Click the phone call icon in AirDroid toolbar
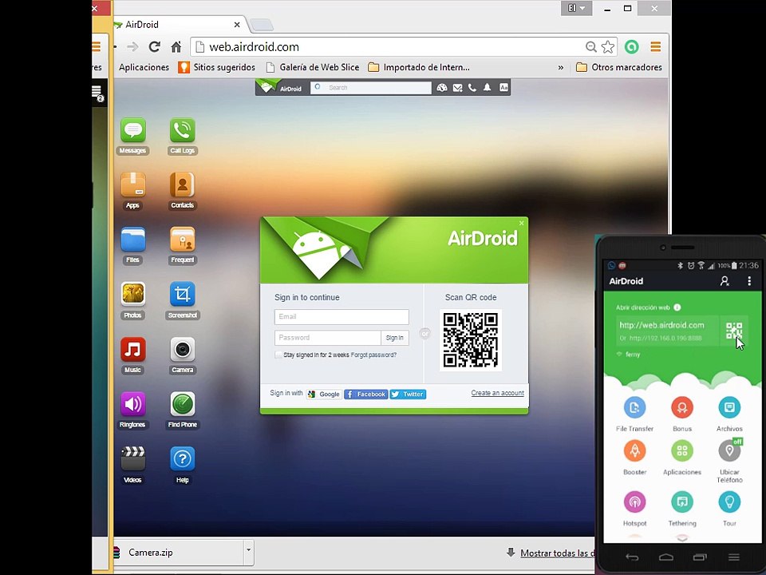 click(x=472, y=88)
